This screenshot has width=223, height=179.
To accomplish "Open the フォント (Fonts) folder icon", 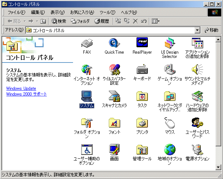I will pyautogui.click(x=114, y=123).
